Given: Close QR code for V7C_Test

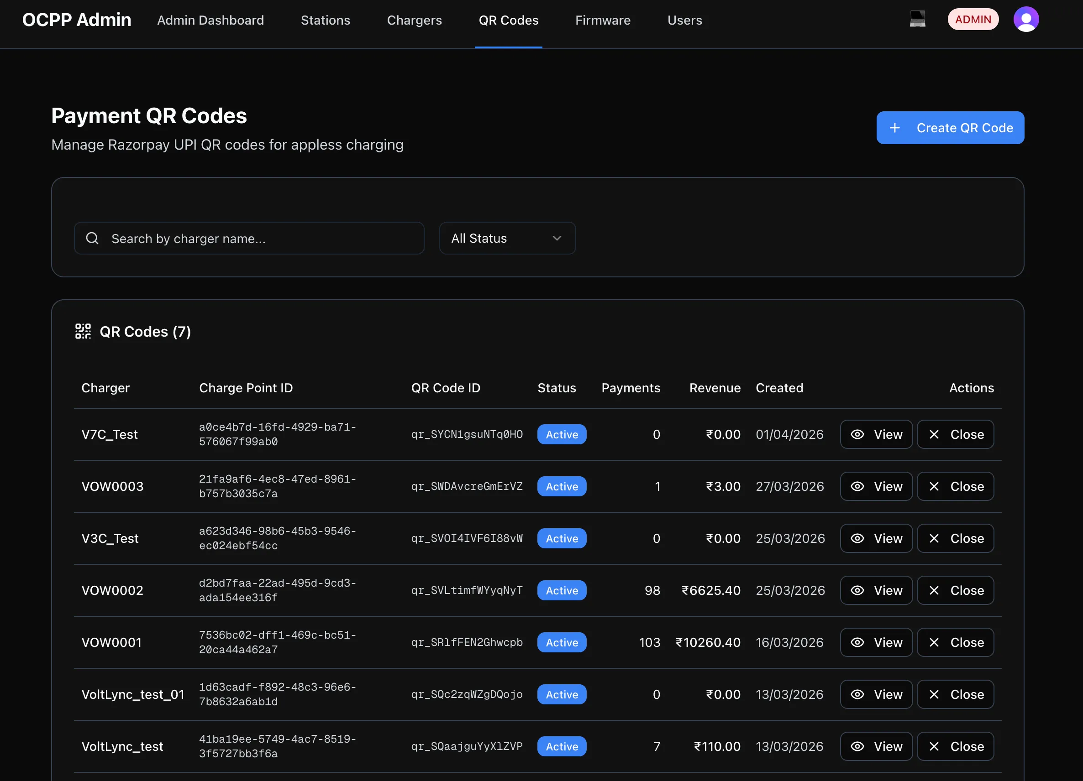Looking at the screenshot, I should pyautogui.click(x=955, y=434).
